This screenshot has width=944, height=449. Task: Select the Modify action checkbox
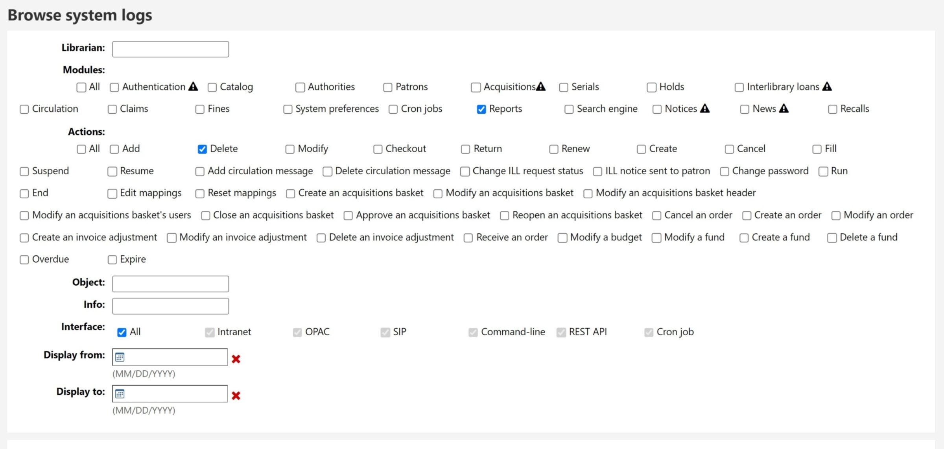tap(290, 149)
